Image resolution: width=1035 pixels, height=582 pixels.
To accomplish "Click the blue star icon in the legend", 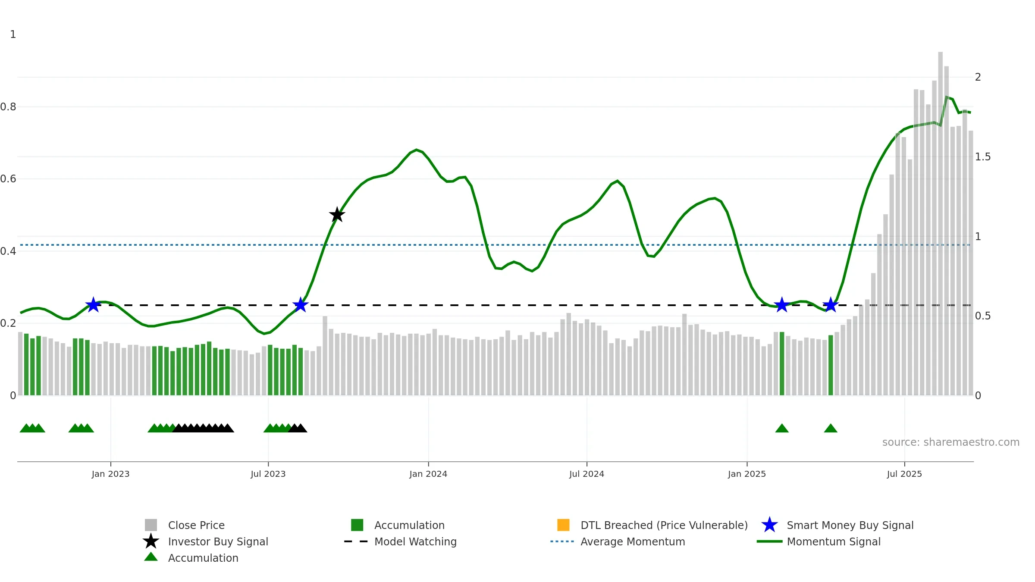I will [x=769, y=525].
